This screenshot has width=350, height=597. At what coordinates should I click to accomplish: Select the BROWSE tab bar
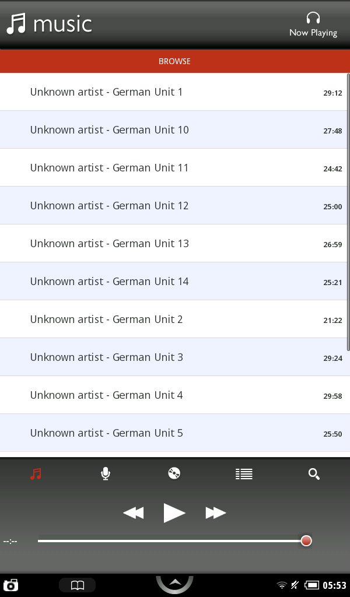(174, 61)
